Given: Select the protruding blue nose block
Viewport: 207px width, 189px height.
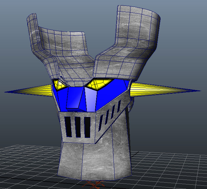Looking at the screenshot, I should pyautogui.click(x=75, y=99).
